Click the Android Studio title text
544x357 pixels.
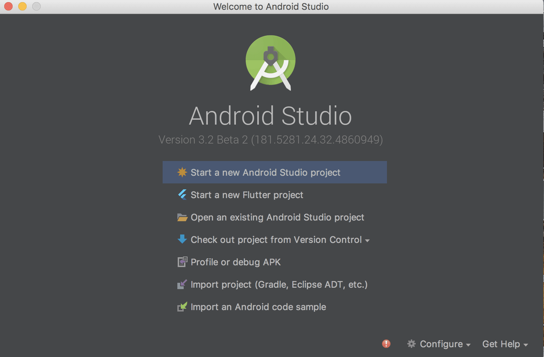point(271,116)
